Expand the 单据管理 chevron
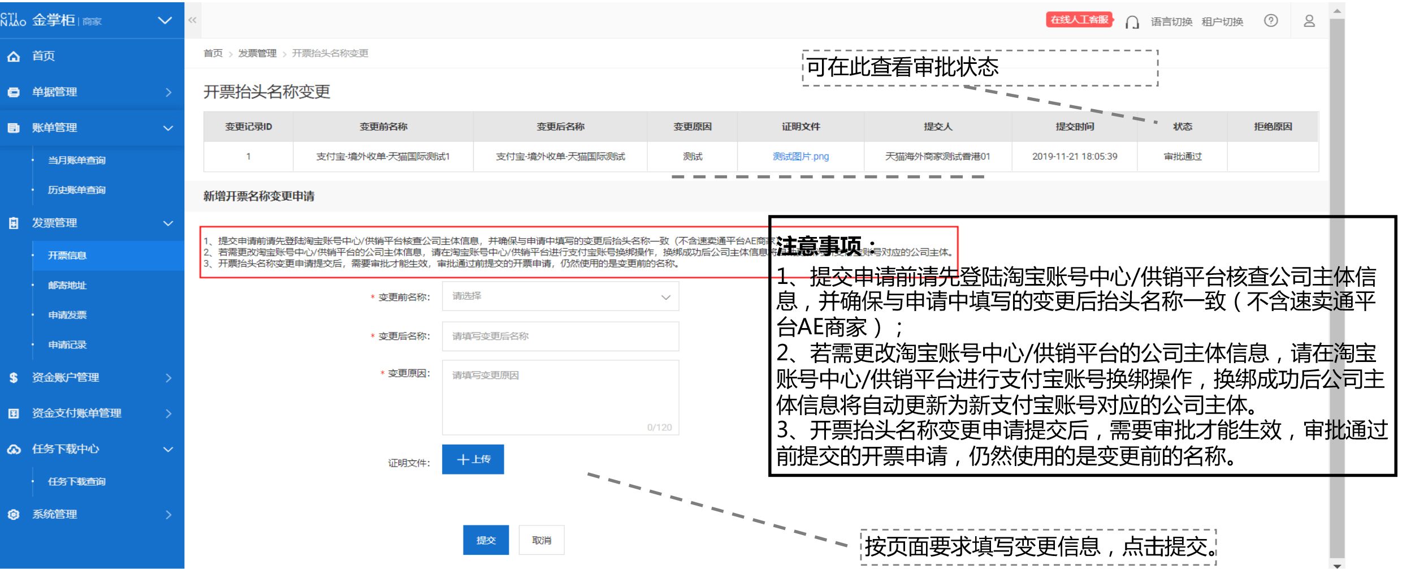The image size is (1402, 569). [168, 92]
